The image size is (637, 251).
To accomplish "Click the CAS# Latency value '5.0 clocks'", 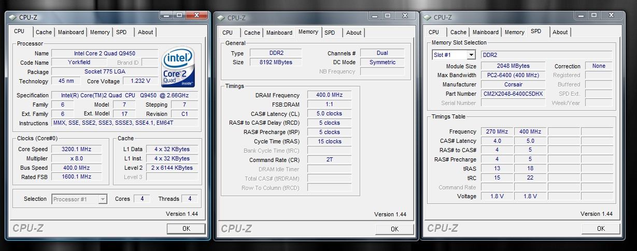I will pos(329,113).
